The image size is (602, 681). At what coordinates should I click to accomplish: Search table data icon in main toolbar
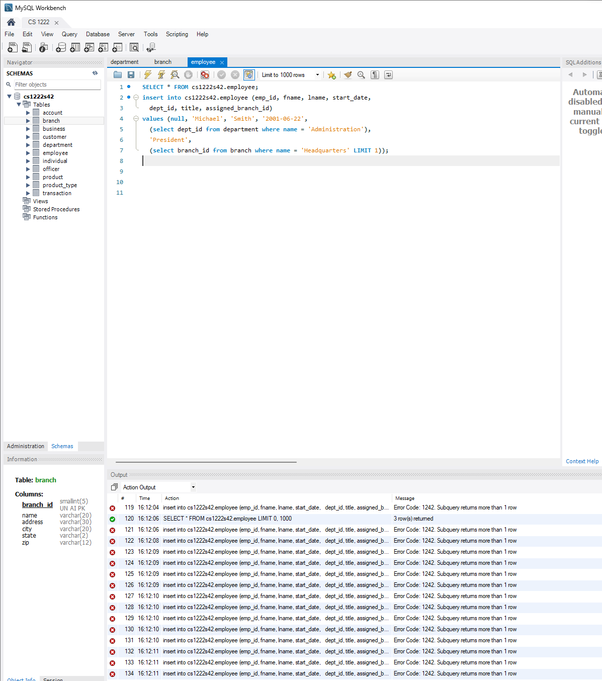134,47
